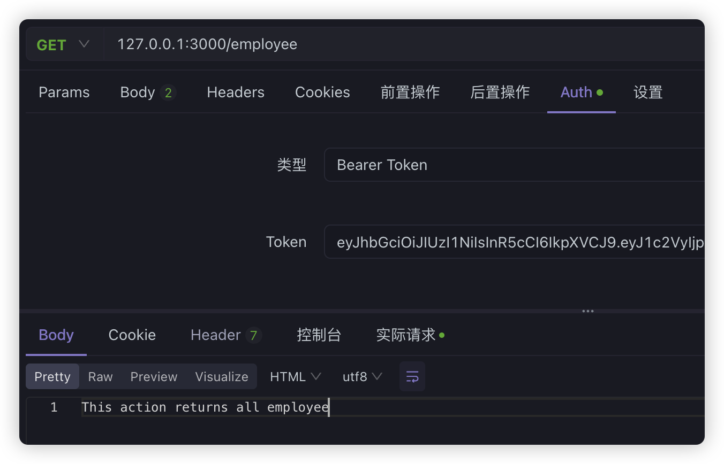
Task: Open the Bearer Token type selector
Action: click(514, 165)
